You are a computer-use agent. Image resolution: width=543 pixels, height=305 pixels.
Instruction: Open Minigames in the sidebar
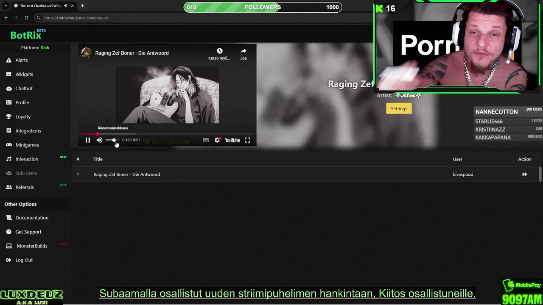coord(27,145)
